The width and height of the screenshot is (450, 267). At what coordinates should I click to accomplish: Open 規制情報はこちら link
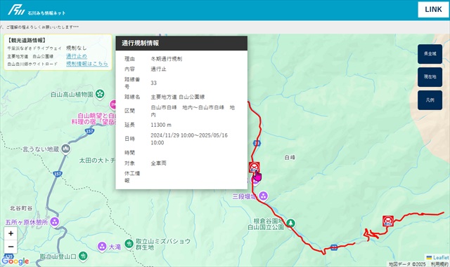pos(87,64)
